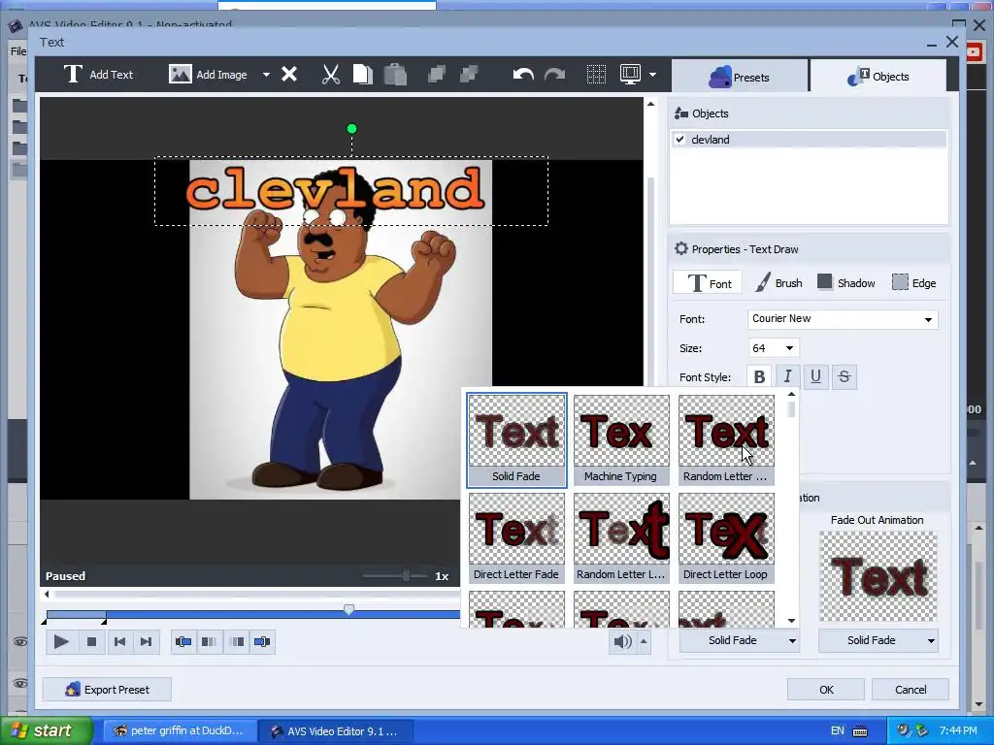
Task: Click the Cancel button
Action: tap(911, 690)
